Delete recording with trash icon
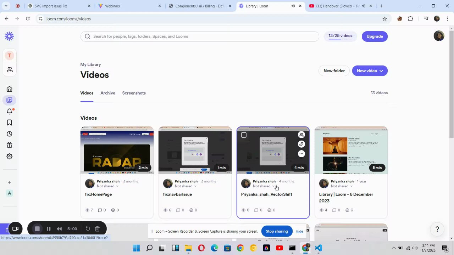 (x=98, y=229)
